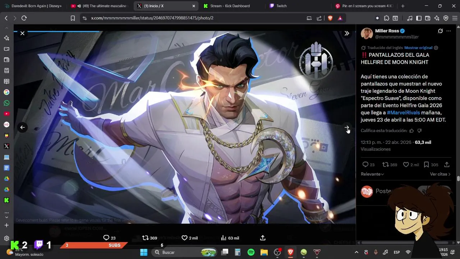Image resolution: width=460 pixels, height=259 pixels.
Task: Open WhatsApp in the browser sidebar
Action: [x=6, y=103]
